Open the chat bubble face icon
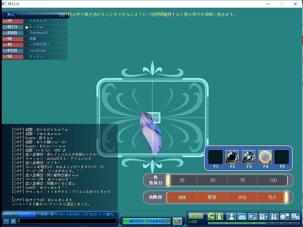 (x=284, y=216)
